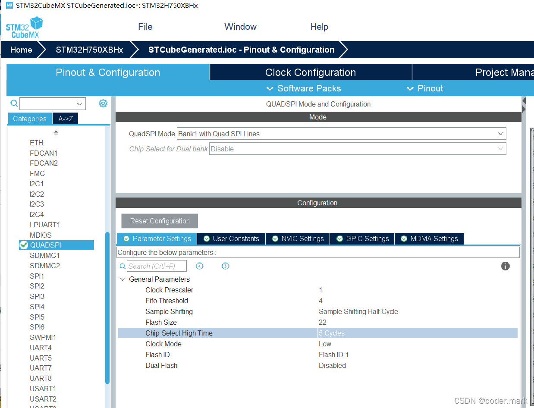Open Chip Select for Dual bank dropdown
This screenshot has width=534, height=408.
click(500, 149)
